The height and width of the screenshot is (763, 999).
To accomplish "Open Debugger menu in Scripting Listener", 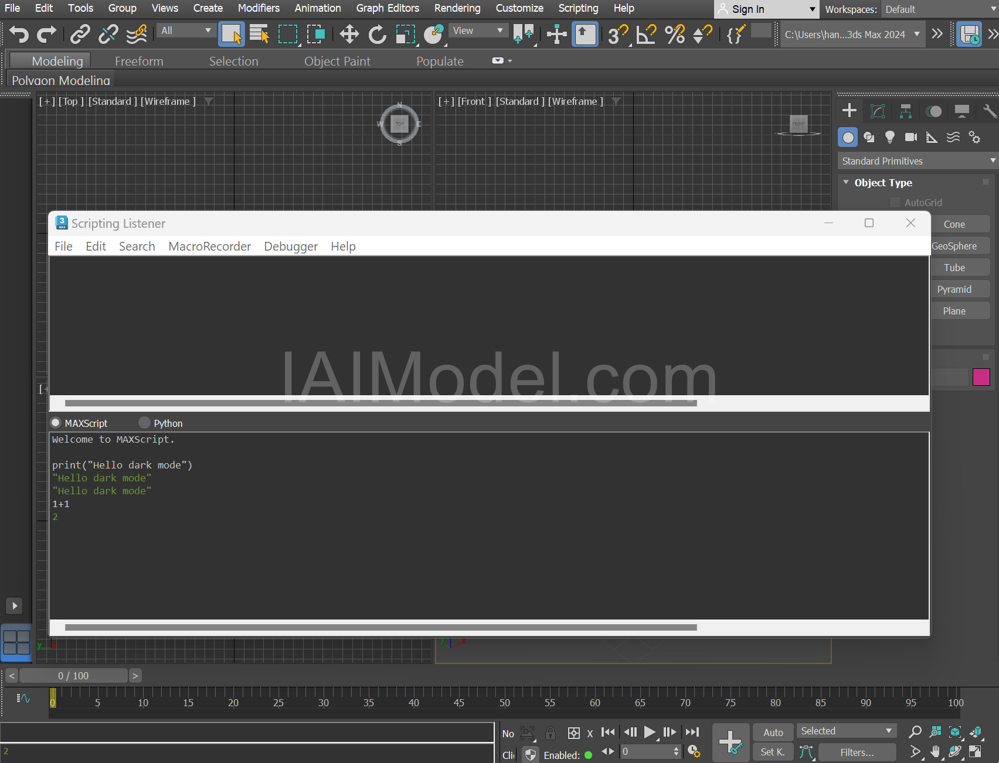I will point(291,247).
